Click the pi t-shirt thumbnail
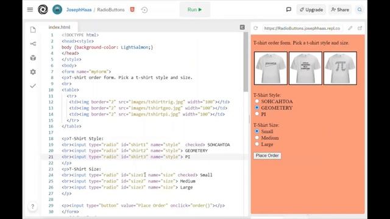 coord(340,68)
